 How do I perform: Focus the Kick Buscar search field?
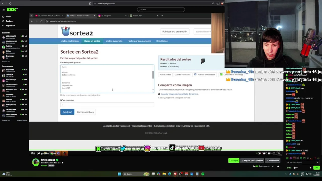(161, 10)
